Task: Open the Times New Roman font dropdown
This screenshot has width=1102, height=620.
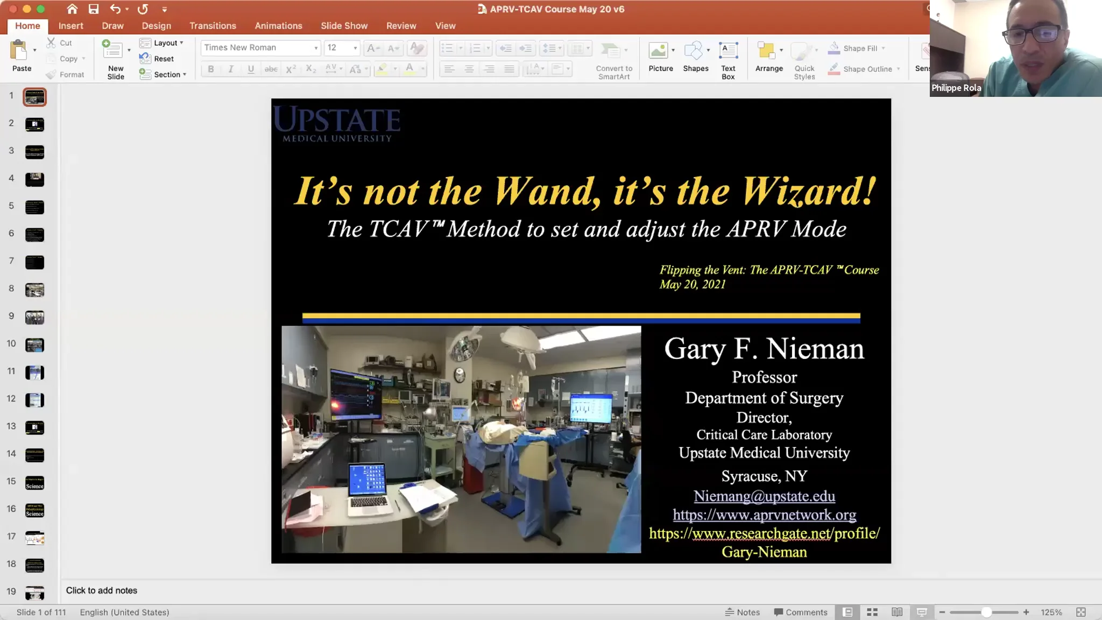Action: click(x=317, y=47)
